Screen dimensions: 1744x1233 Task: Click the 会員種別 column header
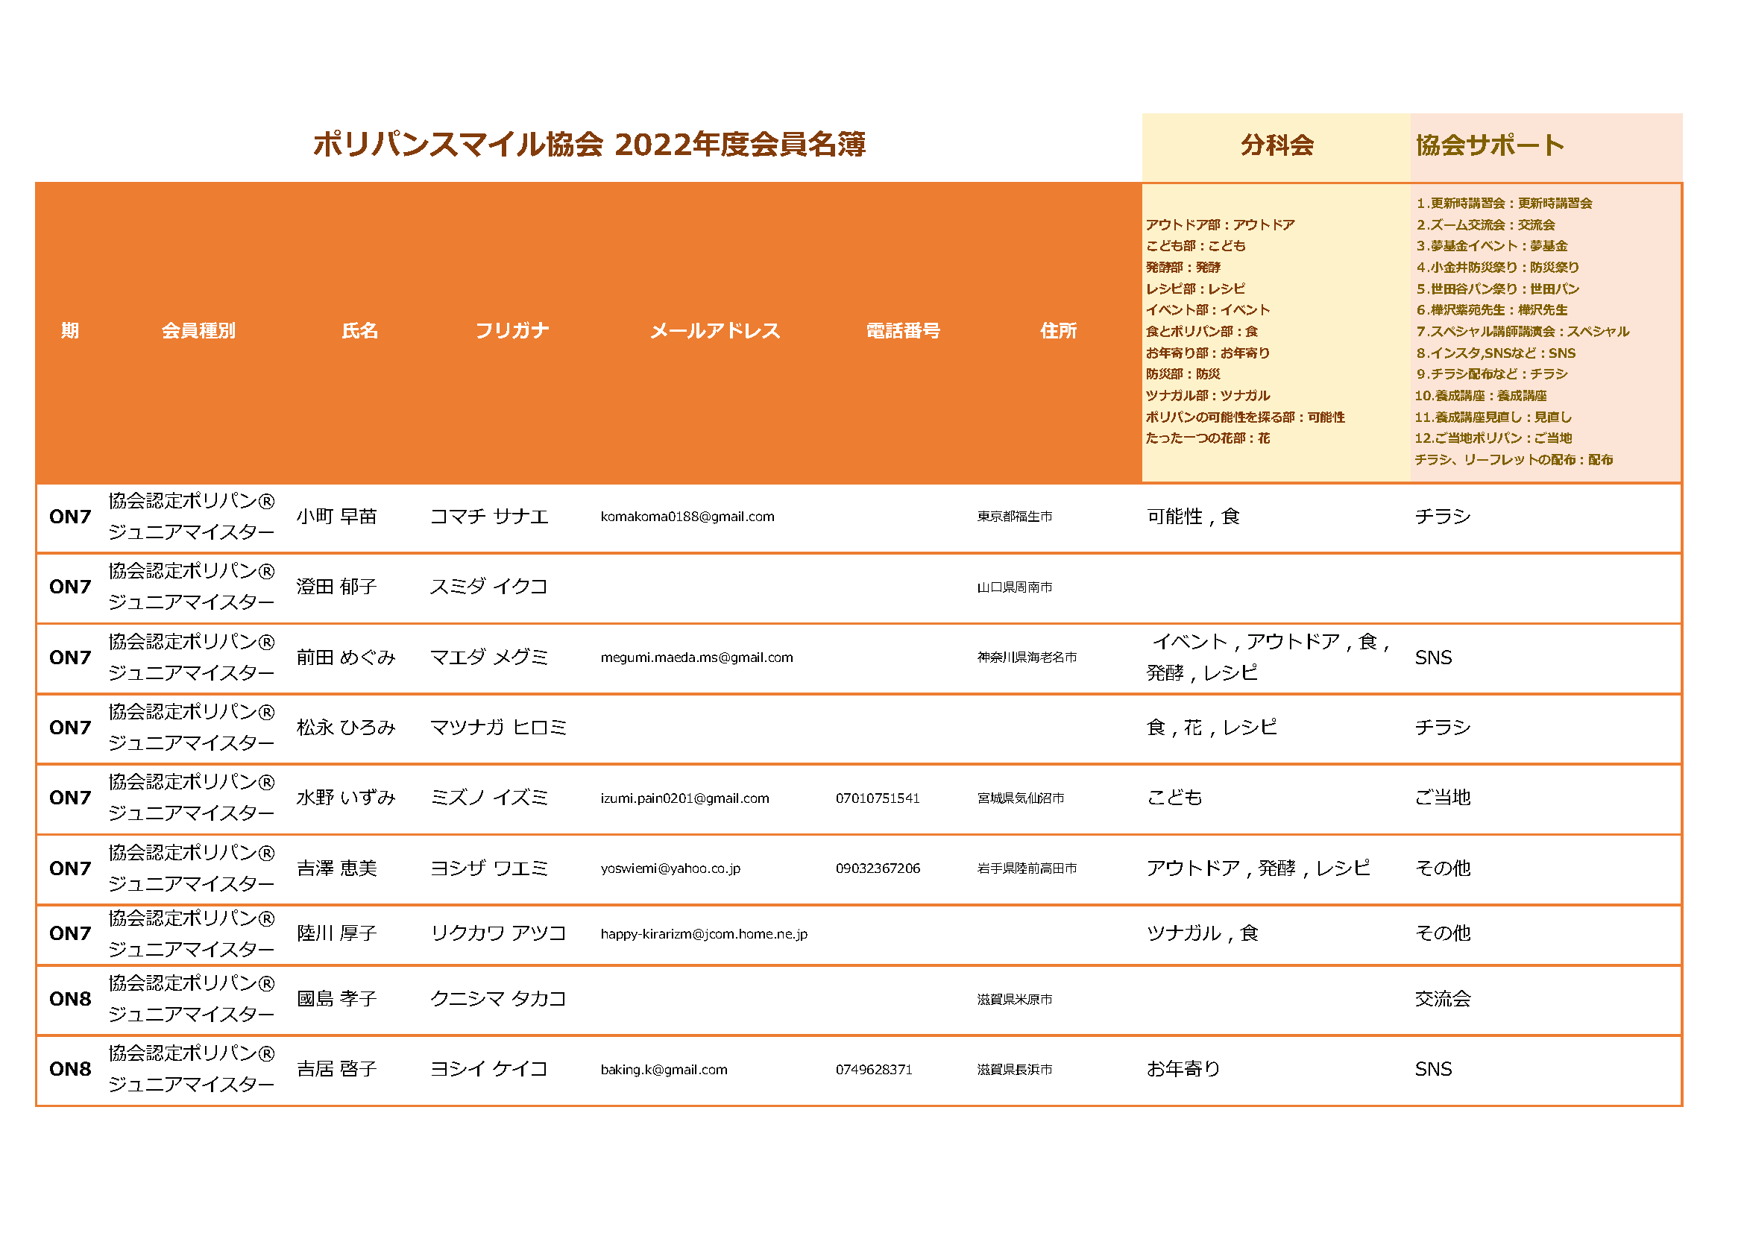click(198, 330)
